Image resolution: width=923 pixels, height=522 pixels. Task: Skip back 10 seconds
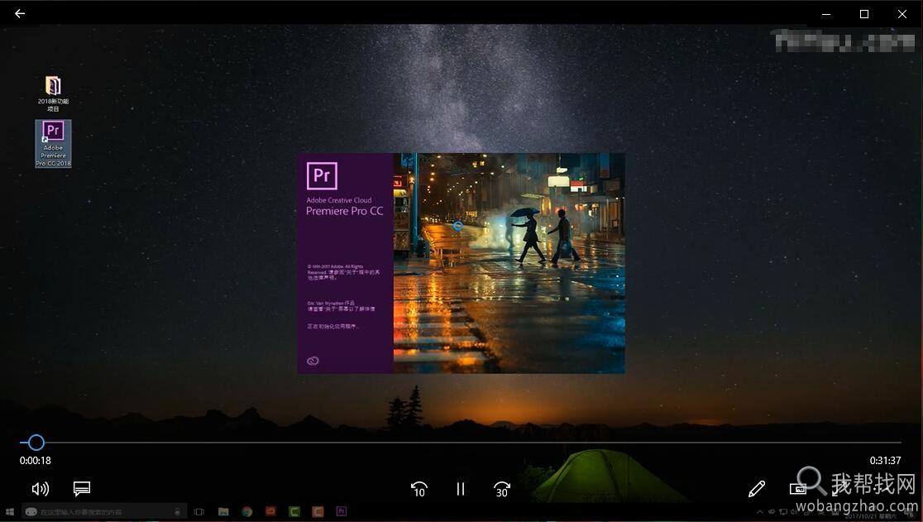(418, 489)
